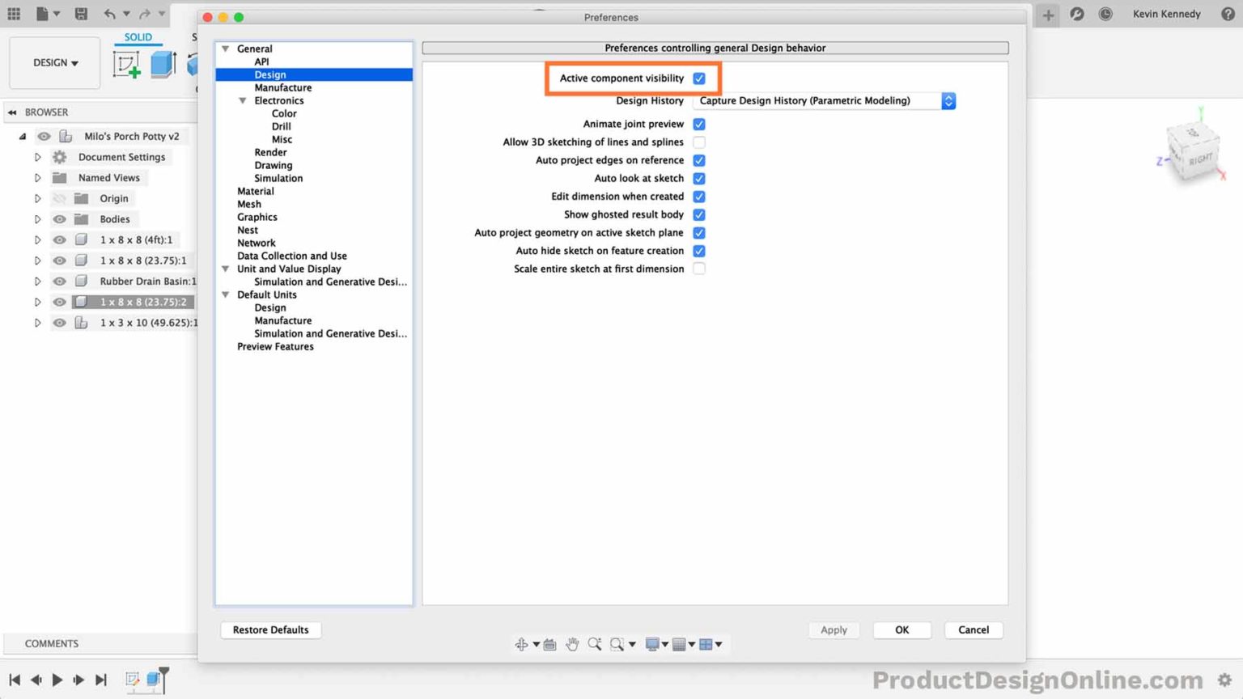Viewport: 1243px width, 699px height.
Task: Switch to the SOLID tab
Action: click(138, 37)
